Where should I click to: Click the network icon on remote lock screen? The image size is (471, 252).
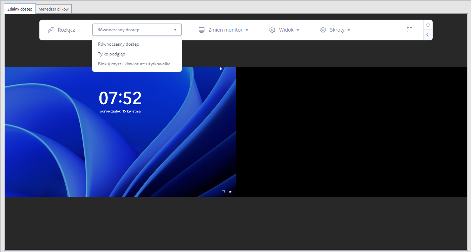click(223, 192)
